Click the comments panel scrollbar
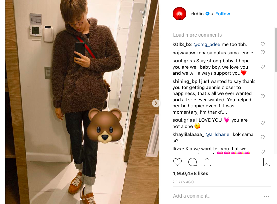This screenshot has height=204, width=277. click(276, 50)
